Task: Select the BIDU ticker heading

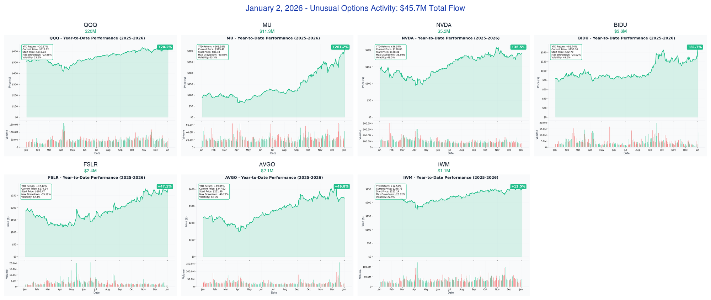Action: [x=620, y=25]
